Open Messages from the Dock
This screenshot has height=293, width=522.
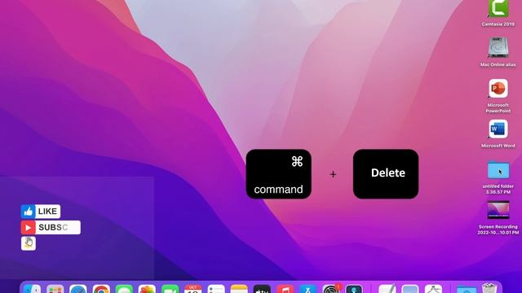124,289
